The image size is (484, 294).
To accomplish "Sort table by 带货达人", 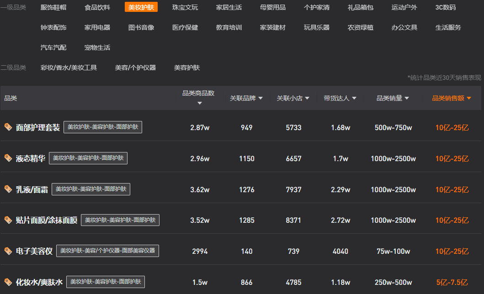I will pyautogui.click(x=340, y=98).
